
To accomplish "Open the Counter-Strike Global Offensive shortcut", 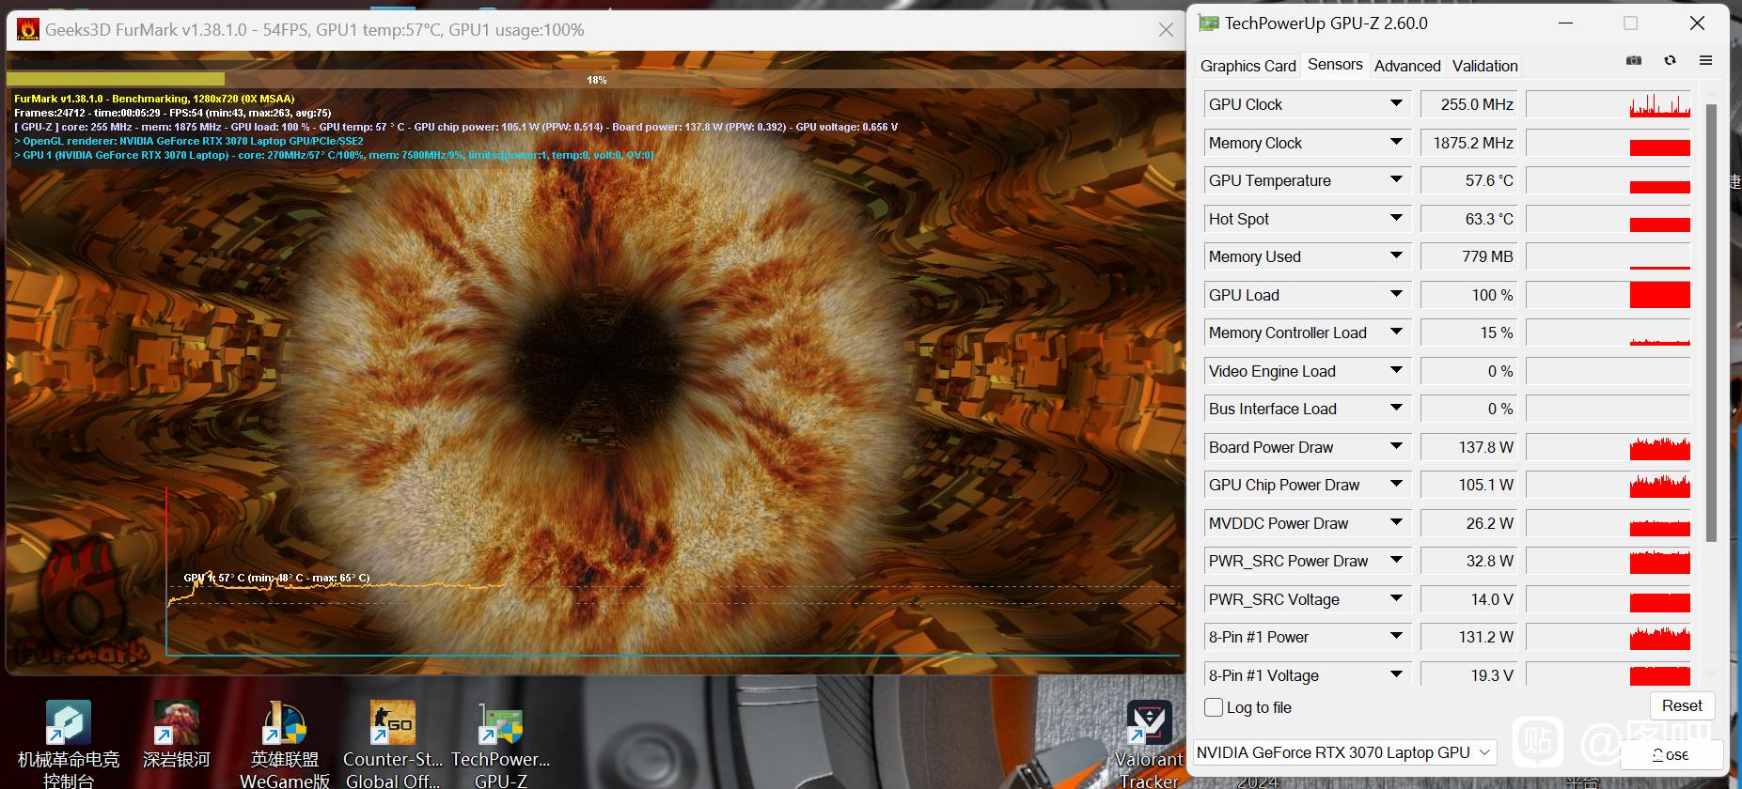I will tap(393, 743).
